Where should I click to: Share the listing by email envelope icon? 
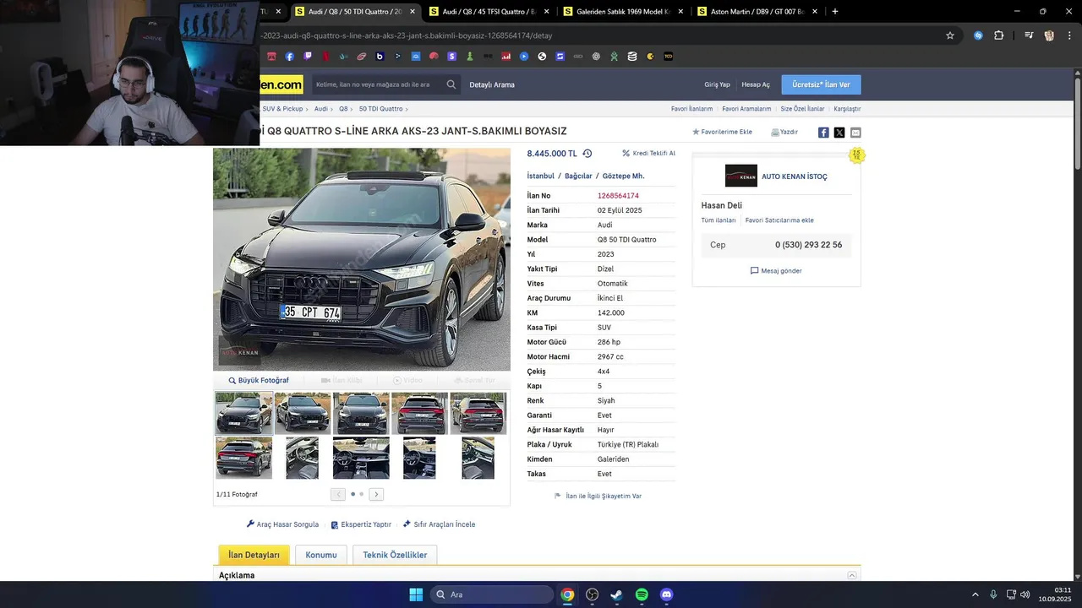(855, 133)
